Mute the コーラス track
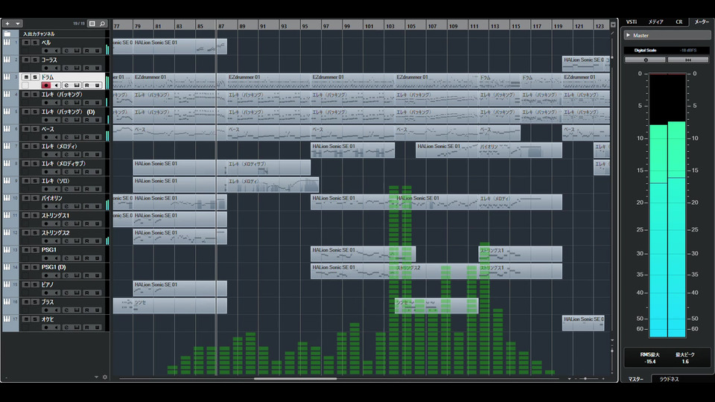 (26, 60)
